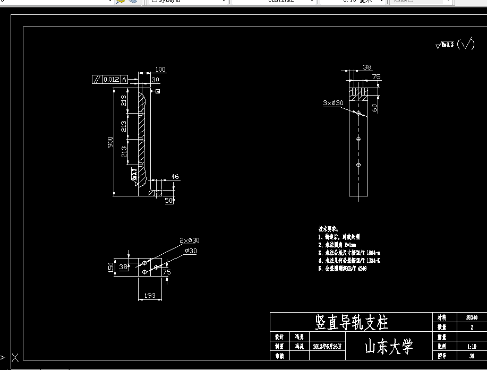Viewport: 487px width, 370px height.
Task: Select technical requirement line 3 with GB/T 1804-m
Action: pos(349,253)
